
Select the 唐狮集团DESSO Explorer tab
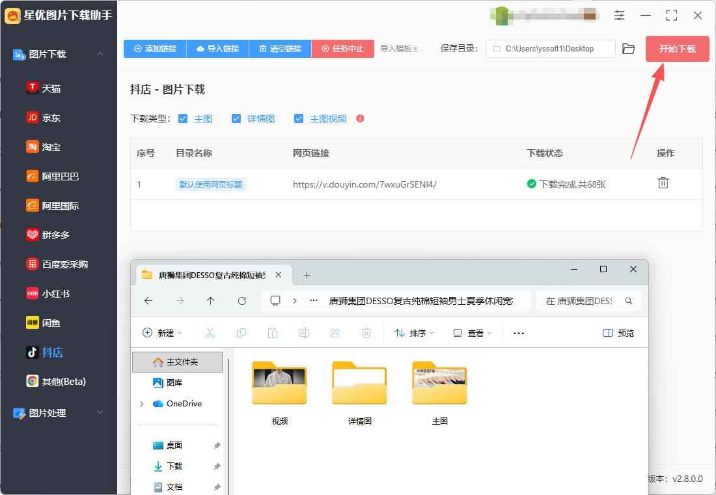[212, 275]
